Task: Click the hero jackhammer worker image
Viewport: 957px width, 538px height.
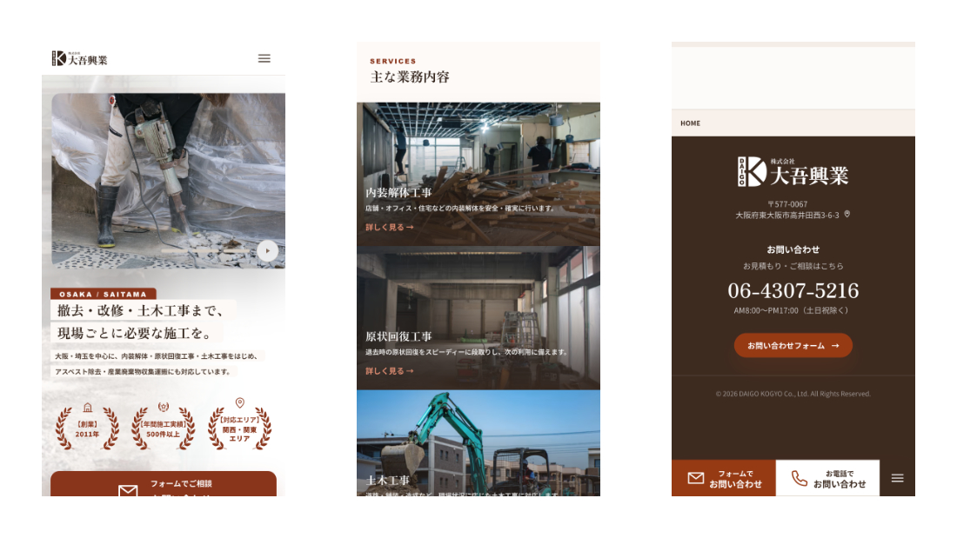Action: click(168, 181)
